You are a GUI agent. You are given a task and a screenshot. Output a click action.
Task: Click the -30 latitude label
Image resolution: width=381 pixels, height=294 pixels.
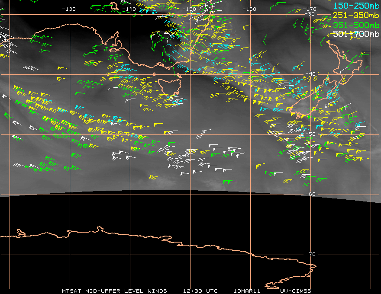pos(310,14)
